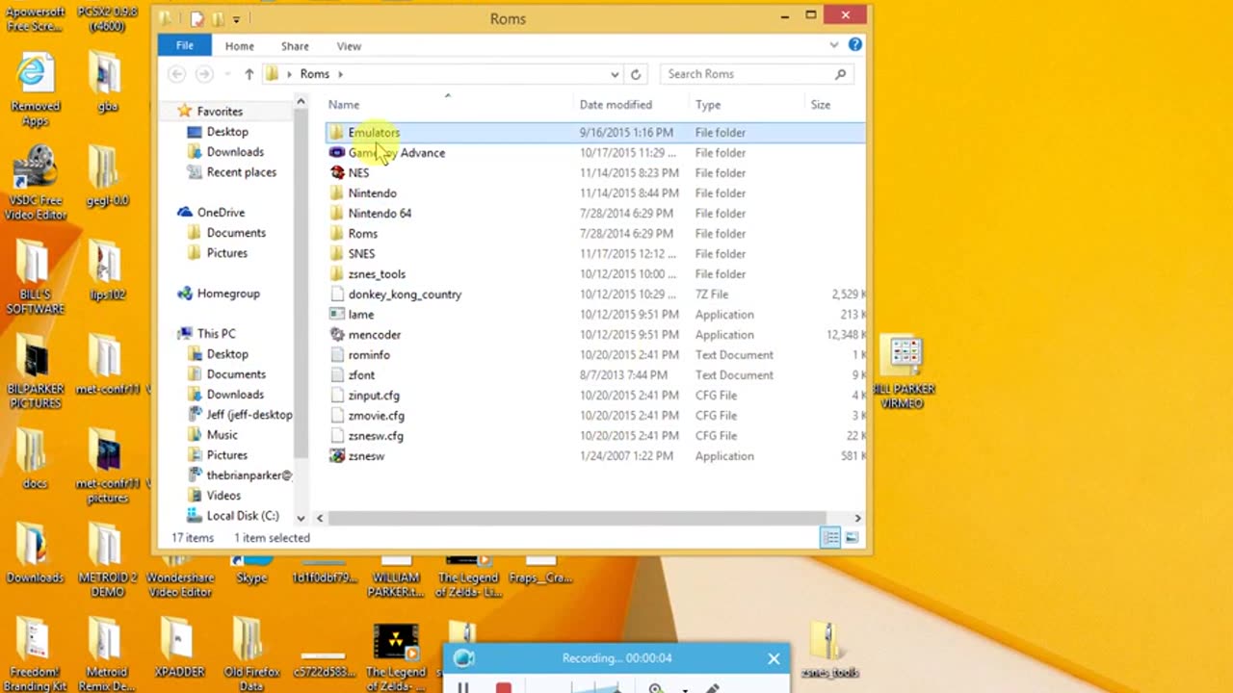This screenshot has width=1233, height=693.
Task: Select the Game Boy Advance folder icon
Action: [x=336, y=153]
